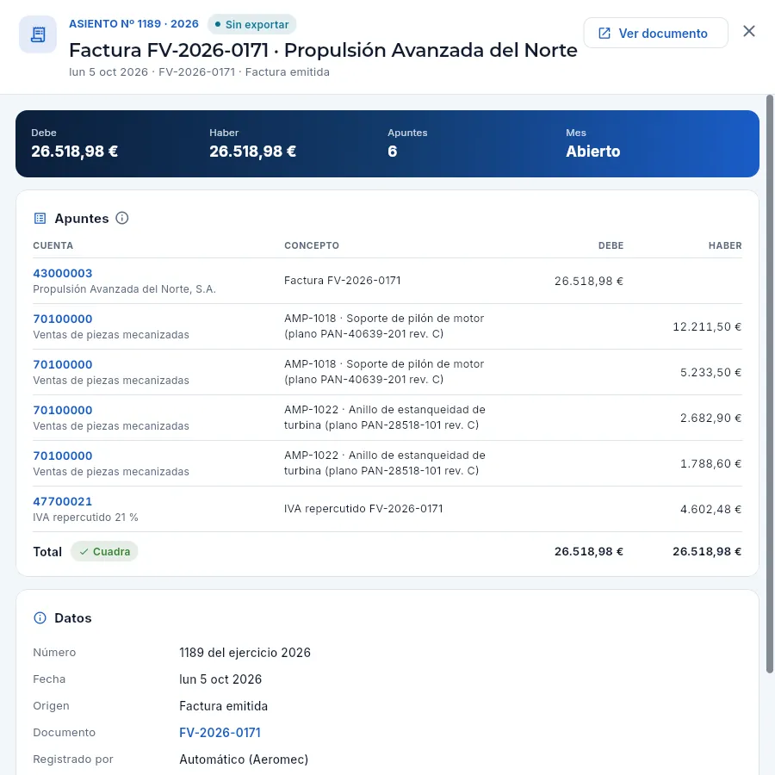
Task: Click the Sin exportar status badge
Action: tap(251, 24)
